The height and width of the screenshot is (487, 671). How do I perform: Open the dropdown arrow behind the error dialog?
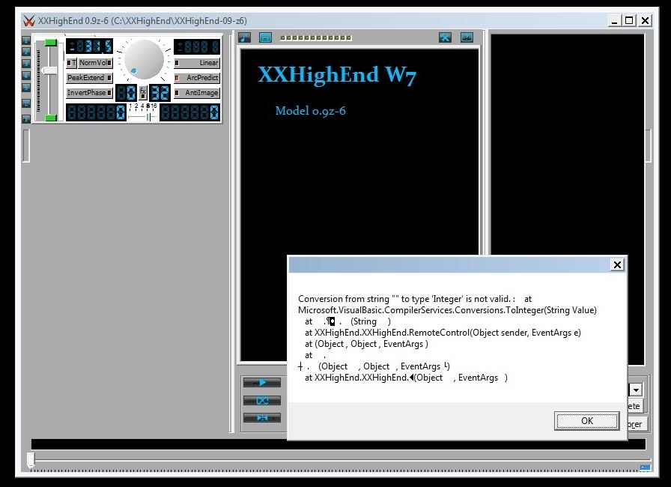pos(636,390)
